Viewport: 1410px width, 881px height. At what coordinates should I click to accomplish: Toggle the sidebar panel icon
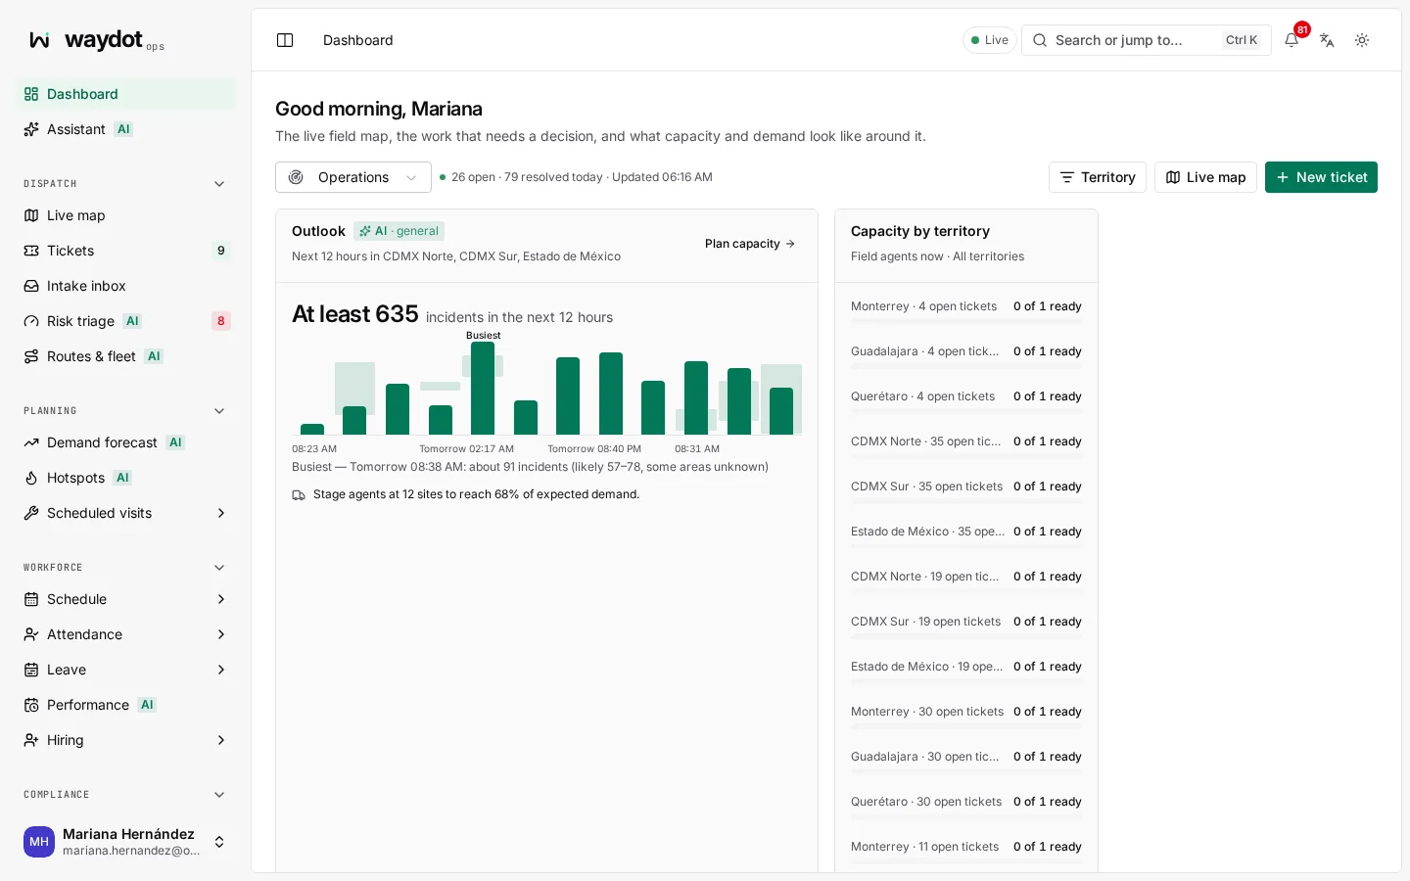click(x=285, y=40)
